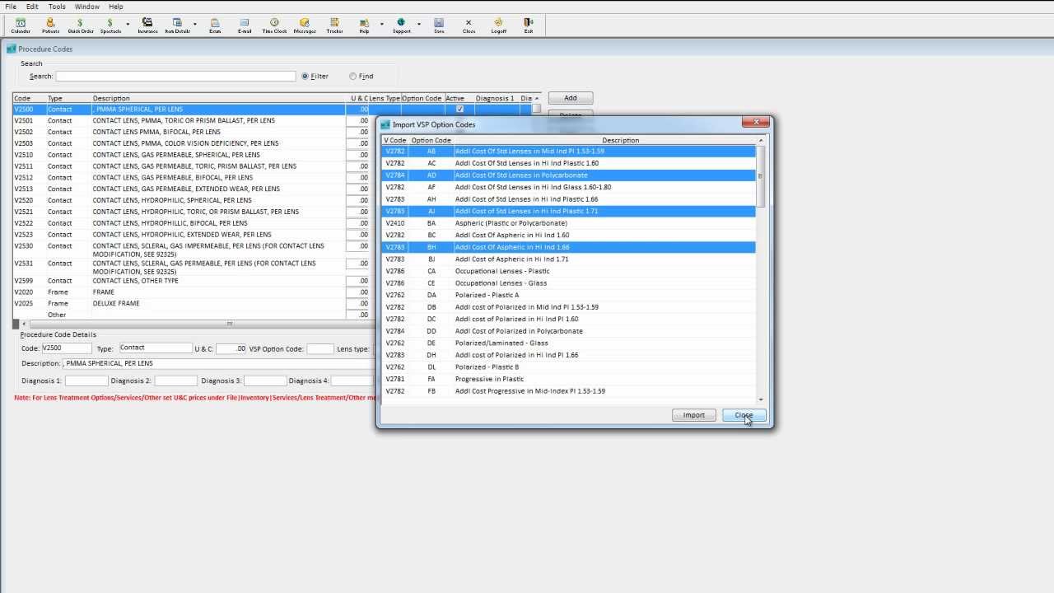
Task: Open the Tools menu
Action: (x=57, y=7)
